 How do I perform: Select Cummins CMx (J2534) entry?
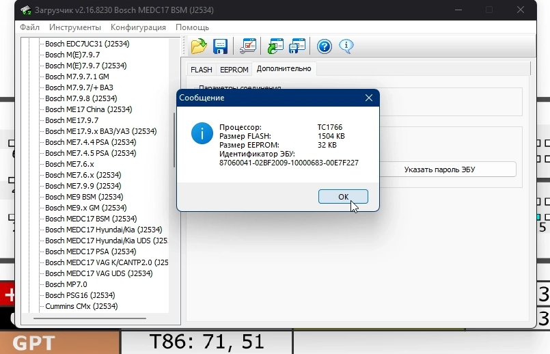(x=81, y=306)
